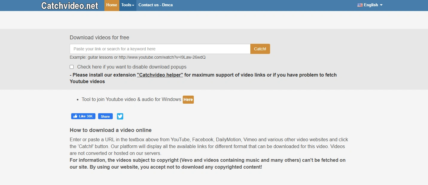Go to the Home tab
Viewport: 428px width, 185px height.
coord(112,5)
